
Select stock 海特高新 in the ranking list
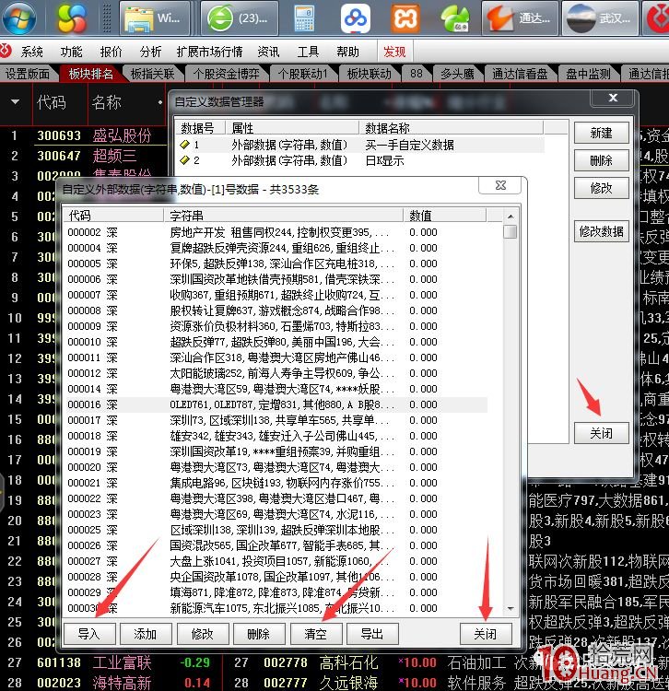point(122,683)
